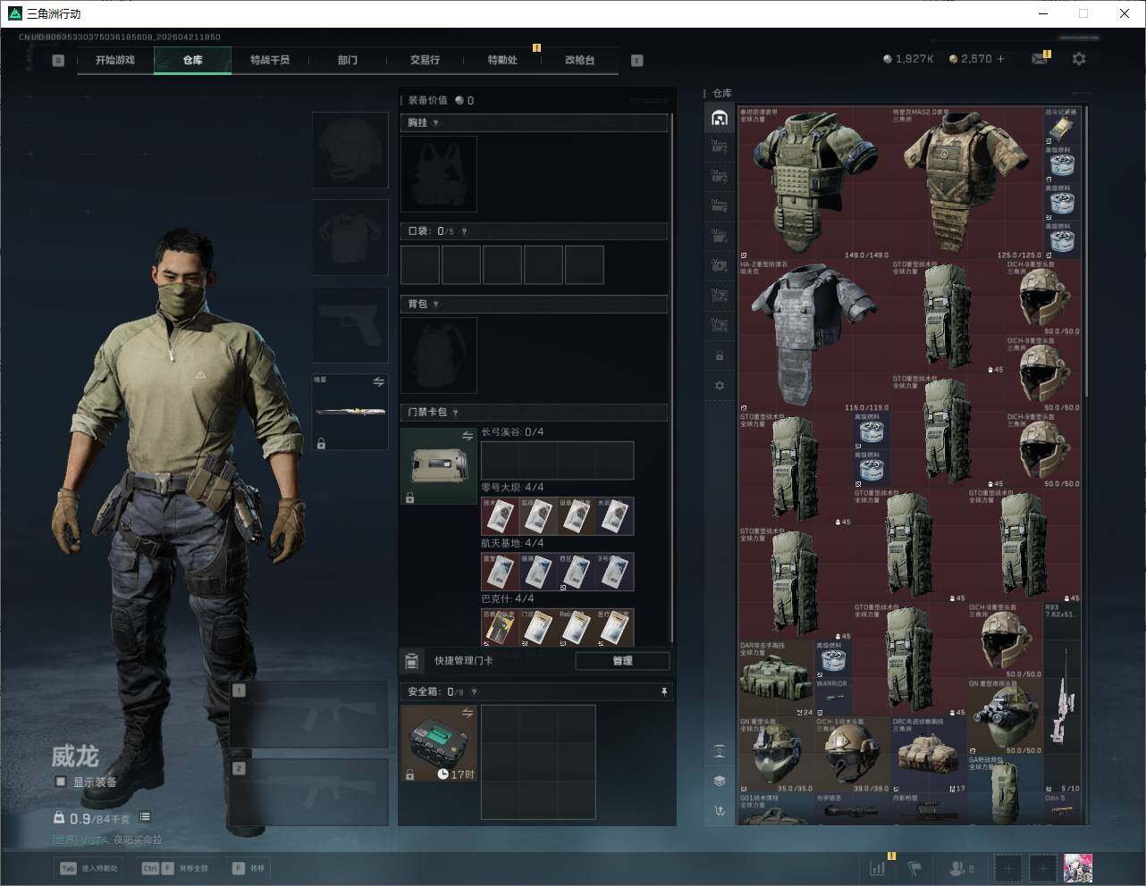Click the swap icon on the keycard pack
The width and height of the screenshot is (1146, 886).
pyautogui.click(x=468, y=436)
